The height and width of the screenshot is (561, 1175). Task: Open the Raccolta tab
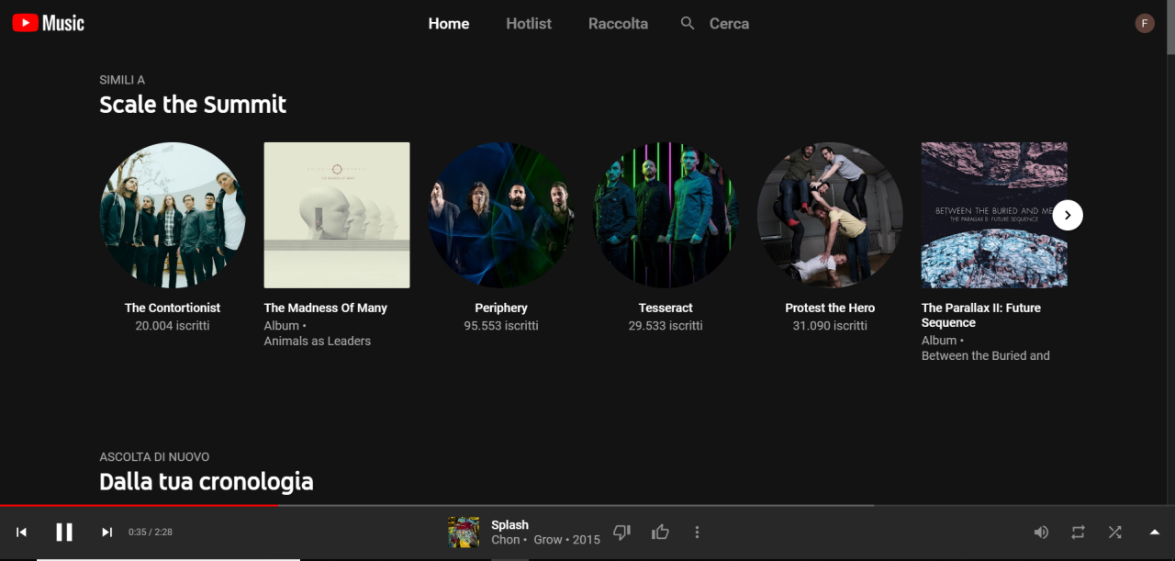coord(618,24)
